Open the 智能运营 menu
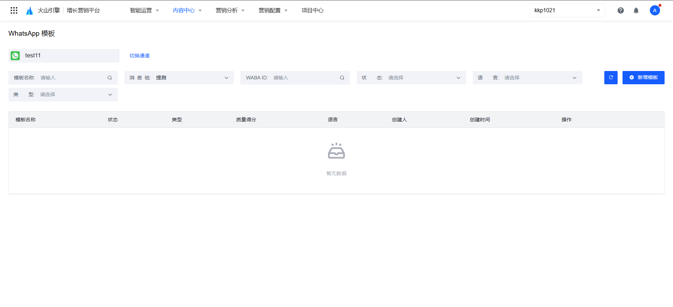673x307 pixels. [144, 10]
